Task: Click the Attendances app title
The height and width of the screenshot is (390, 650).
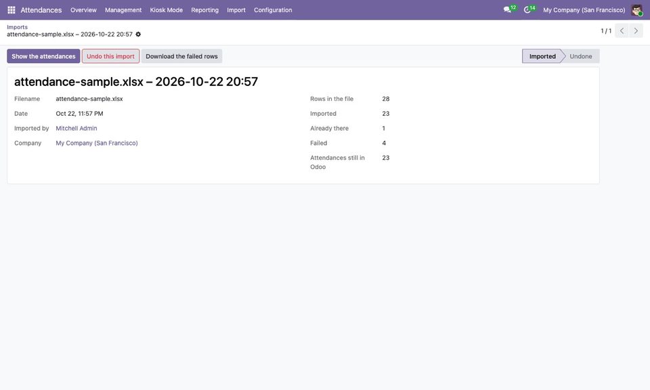Action: pos(41,10)
